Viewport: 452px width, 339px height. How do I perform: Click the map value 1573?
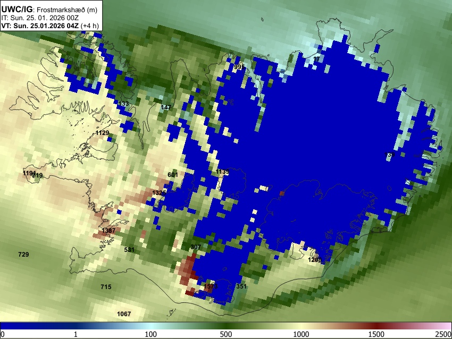(211, 286)
